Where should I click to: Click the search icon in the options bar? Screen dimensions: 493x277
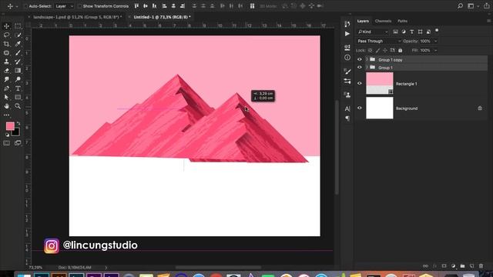(460, 6)
